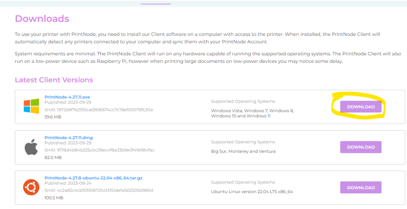Open the PrintNode-4.27.11.dmg file link
Screen dimensions: 407x209
[69, 138]
